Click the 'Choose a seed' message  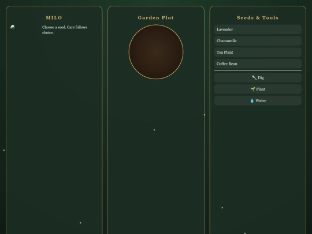(65, 30)
